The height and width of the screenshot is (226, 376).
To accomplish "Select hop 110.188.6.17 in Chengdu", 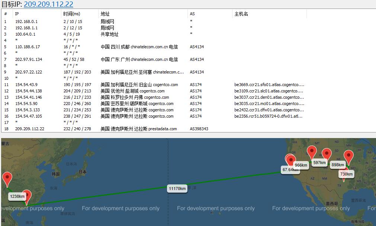I will coord(154,47).
